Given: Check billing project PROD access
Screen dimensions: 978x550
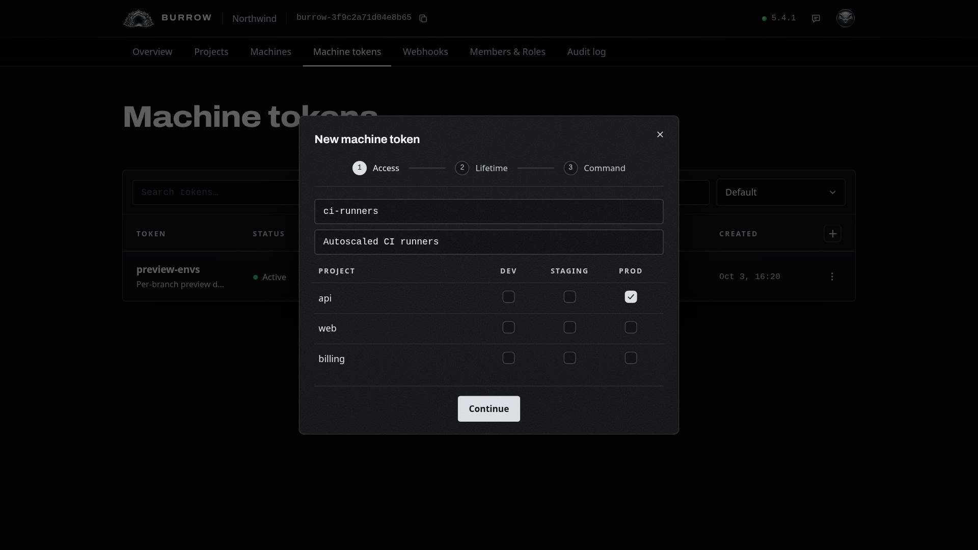Looking at the screenshot, I should (631, 358).
